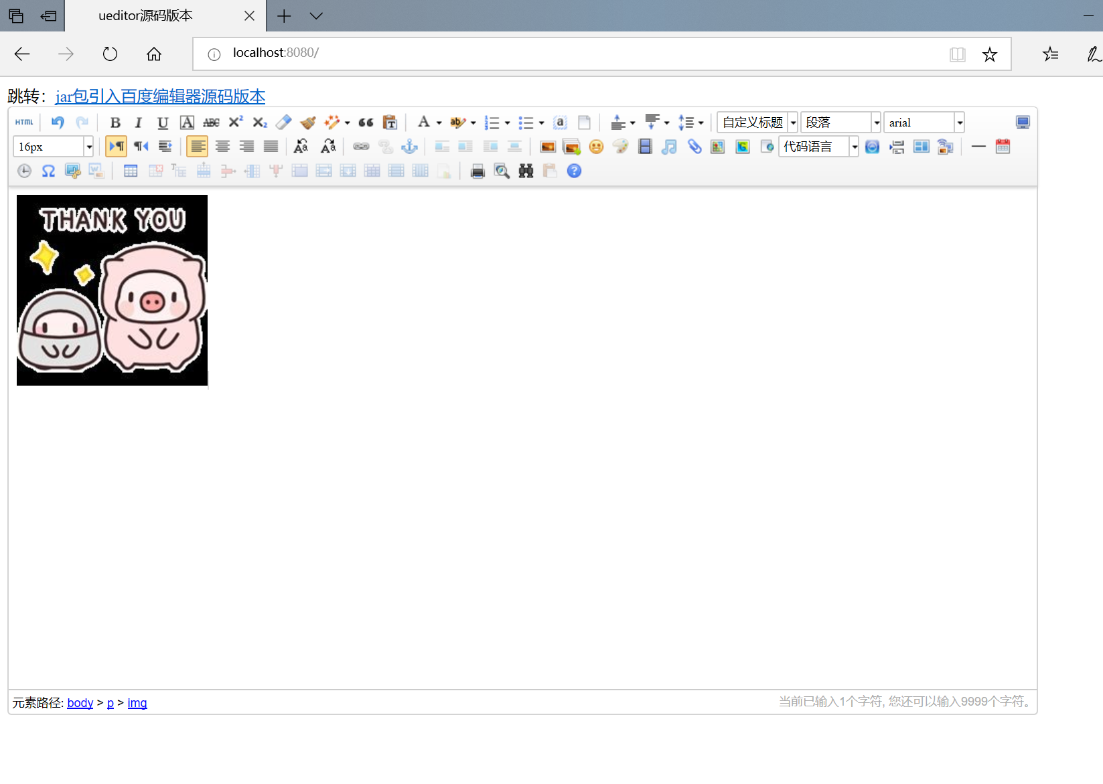Viewport: 1103px width, 784px height.
Task: Open a new browser tab
Action: point(284,16)
